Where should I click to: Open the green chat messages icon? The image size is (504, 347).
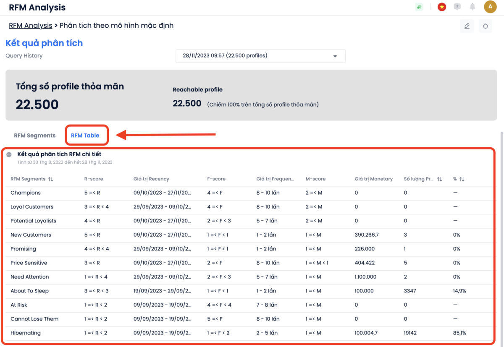(x=419, y=7)
